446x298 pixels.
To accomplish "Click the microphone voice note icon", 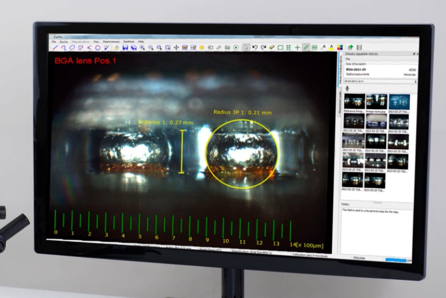I will (347, 89).
